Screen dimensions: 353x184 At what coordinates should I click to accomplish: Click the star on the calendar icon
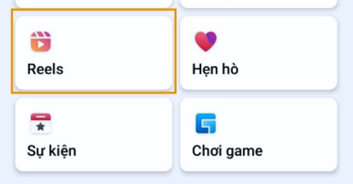(x=41, y=127)
